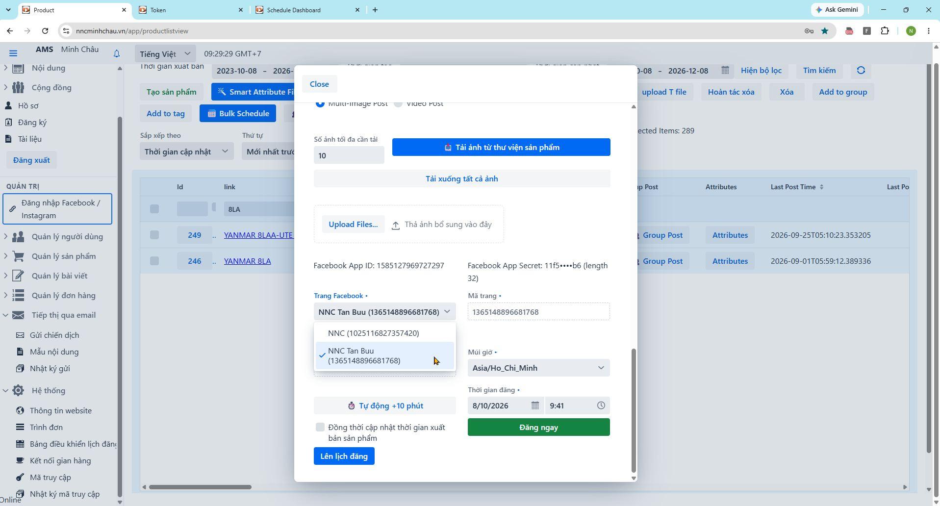Click the Lên lịch đăng button
The height and width of the screenshot is (506, 940).
tap(344, 456)
